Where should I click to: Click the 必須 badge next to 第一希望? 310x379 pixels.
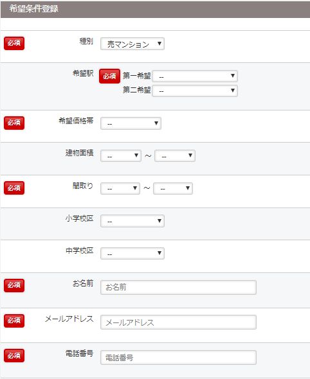(x=109, y=76)
